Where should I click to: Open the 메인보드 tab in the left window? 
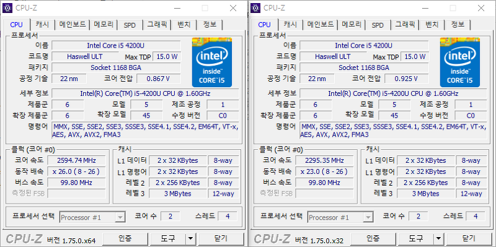73,25
